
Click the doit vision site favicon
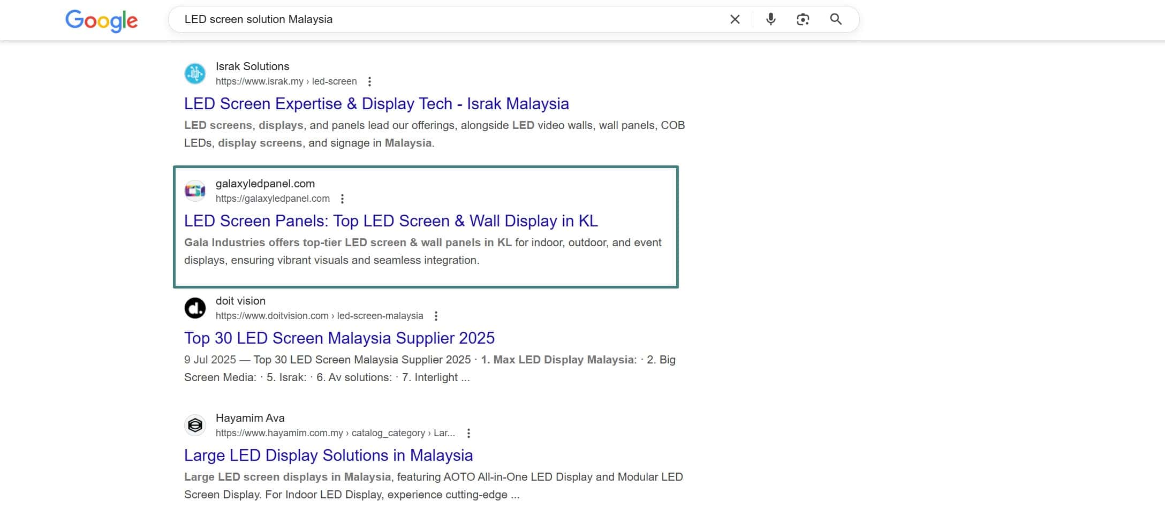point(195,308)
